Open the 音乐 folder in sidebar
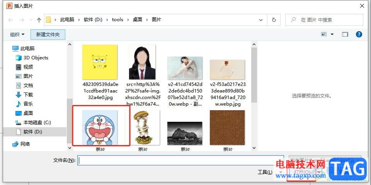Viewport: 371px width, 185px height. (24, 104)
